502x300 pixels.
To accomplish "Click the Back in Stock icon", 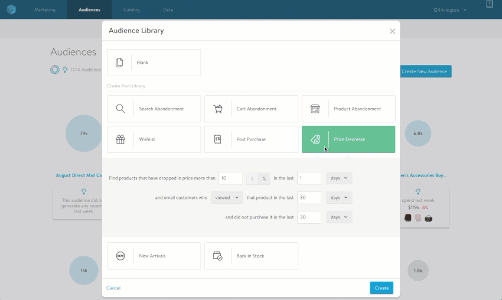I will [218, 256].
